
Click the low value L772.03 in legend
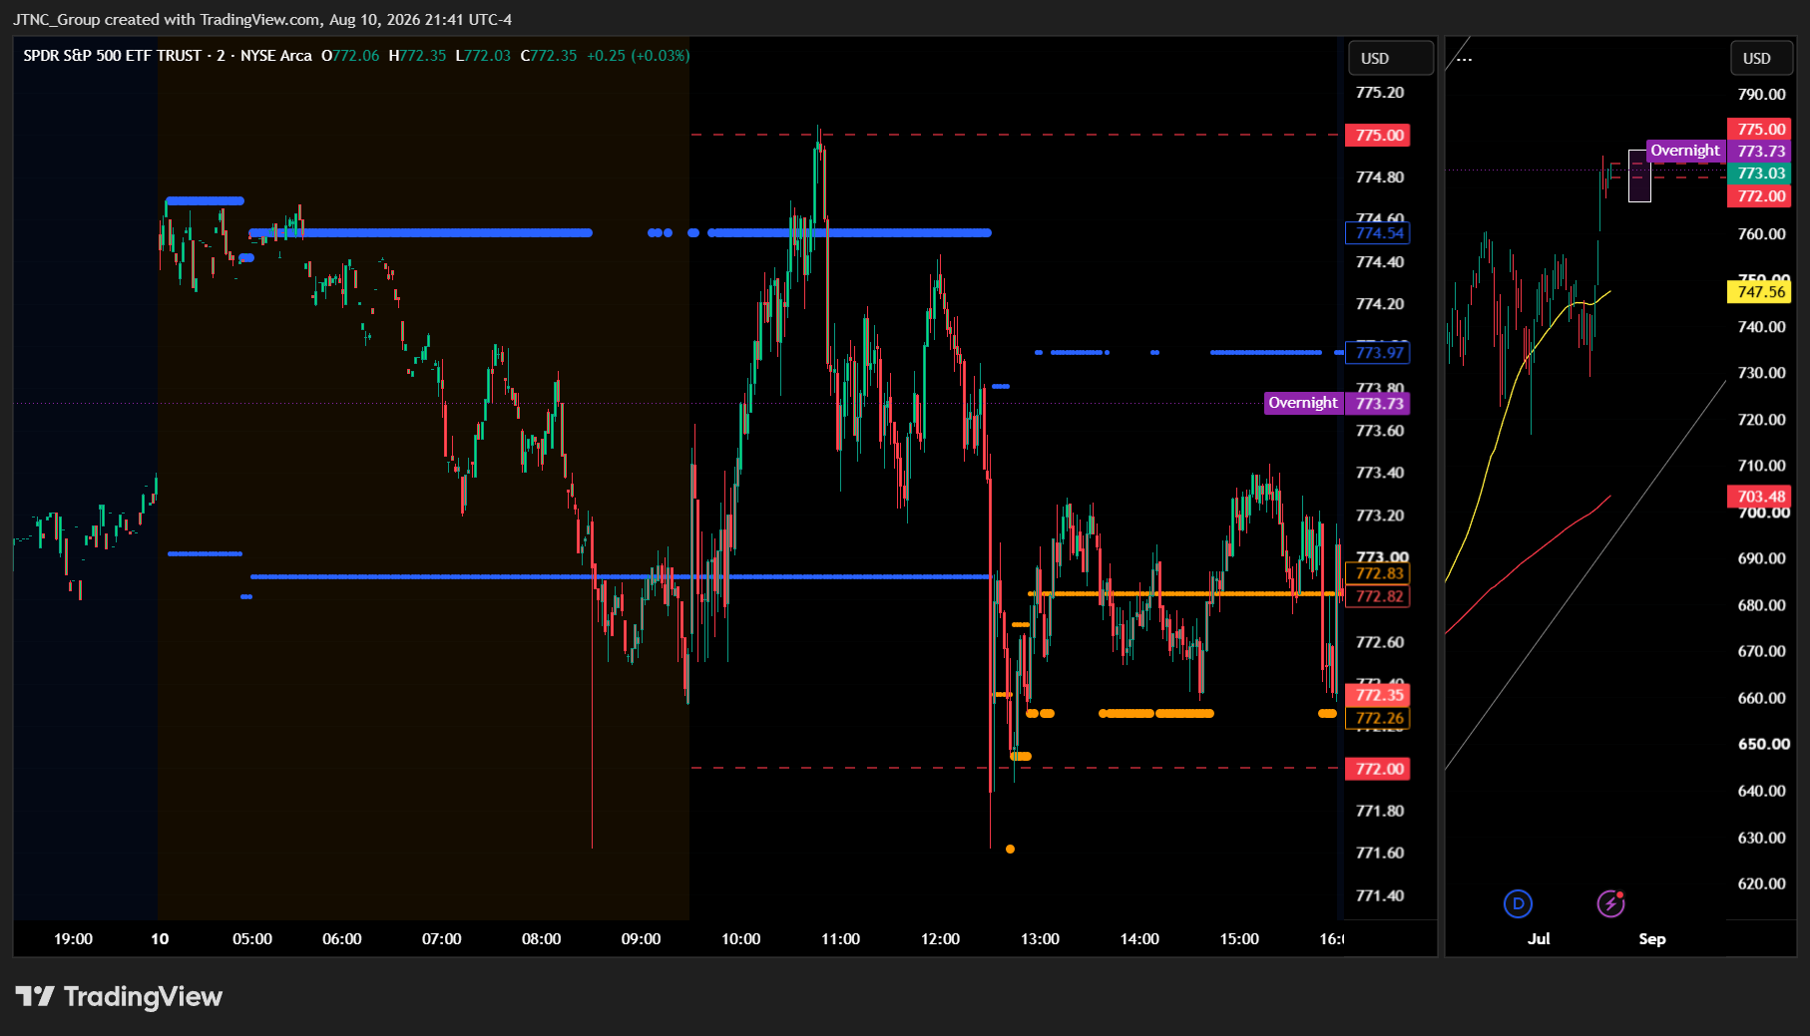(x=483, y=56)
